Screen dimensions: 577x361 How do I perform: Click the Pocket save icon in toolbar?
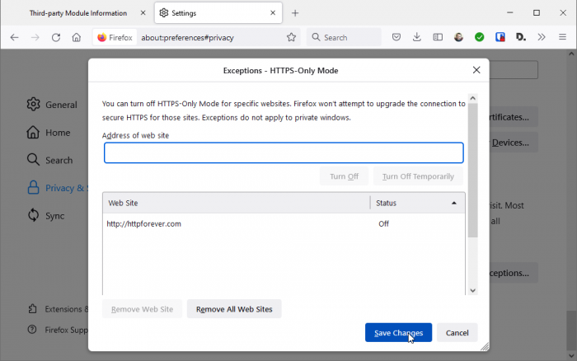396,37
